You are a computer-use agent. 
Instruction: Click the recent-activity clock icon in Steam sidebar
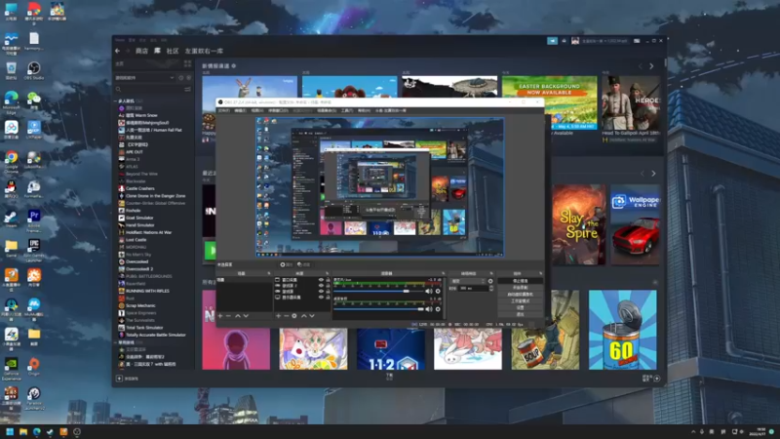pos(180,78)
